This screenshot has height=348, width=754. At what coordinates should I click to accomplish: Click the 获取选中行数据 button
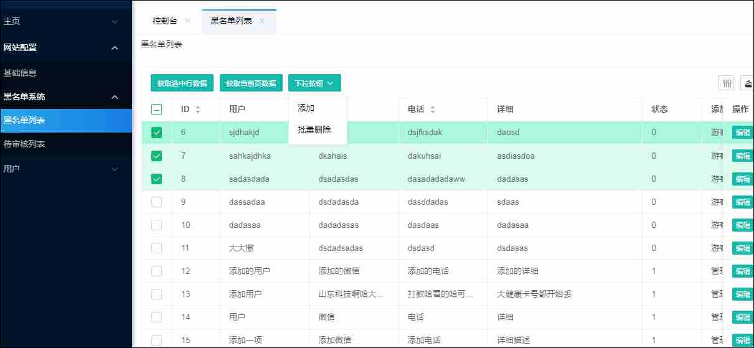(x=182, y=83)
